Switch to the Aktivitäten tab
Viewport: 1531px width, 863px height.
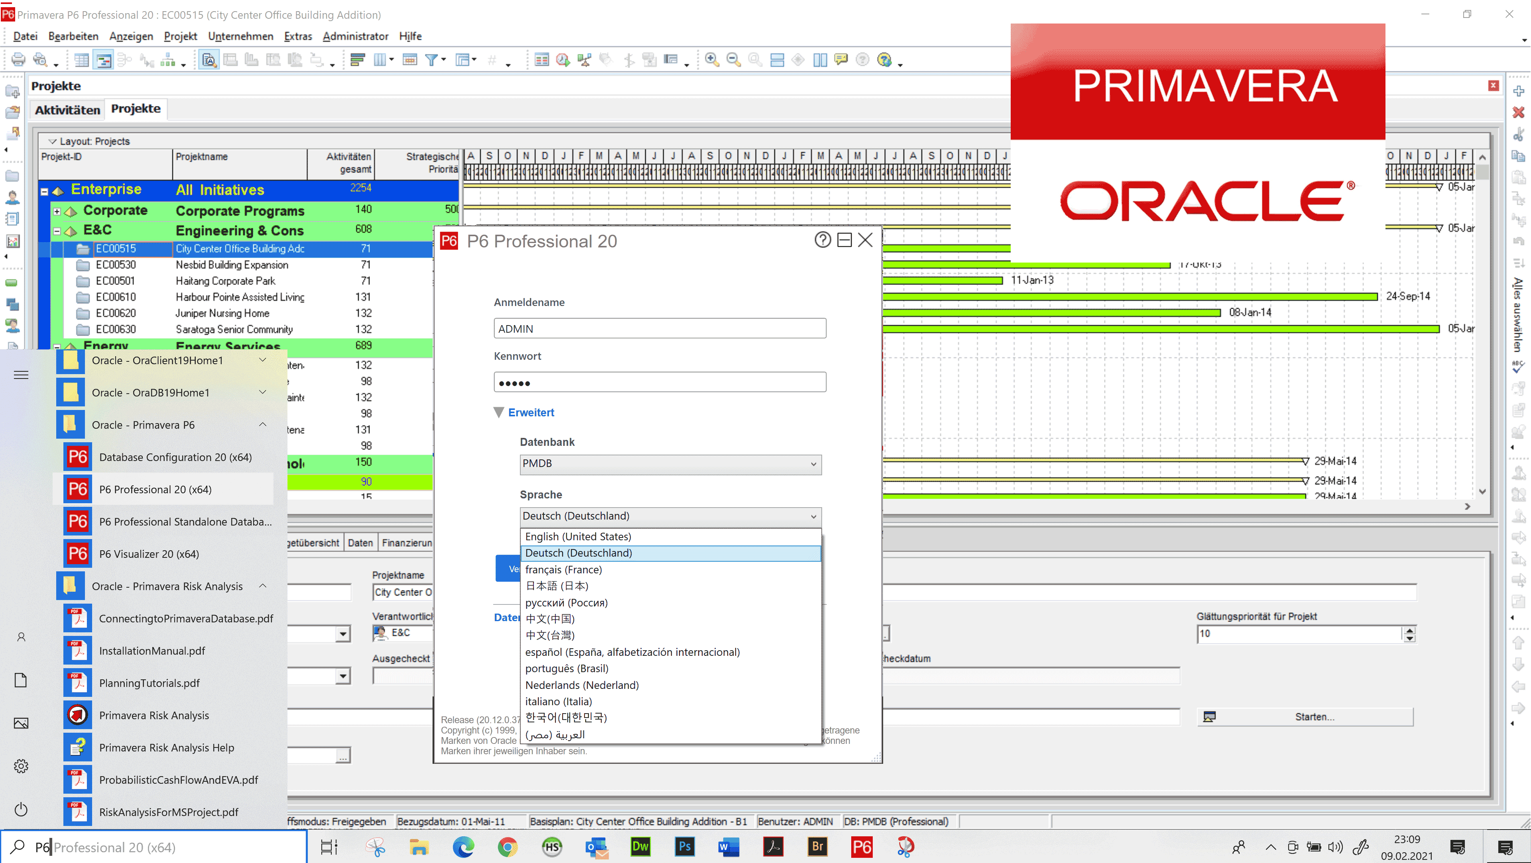click(67, 110)
